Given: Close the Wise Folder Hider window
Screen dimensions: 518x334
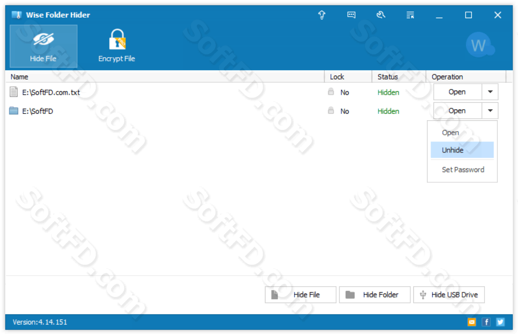Looking at the screenshot, I should (x=498, y=15).
